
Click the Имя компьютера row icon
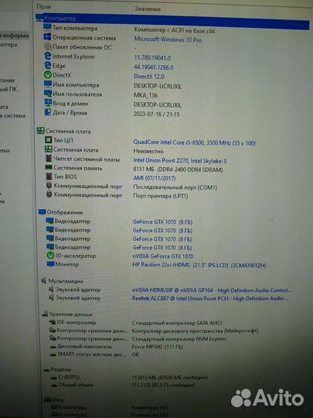click(x=48, y=84)
